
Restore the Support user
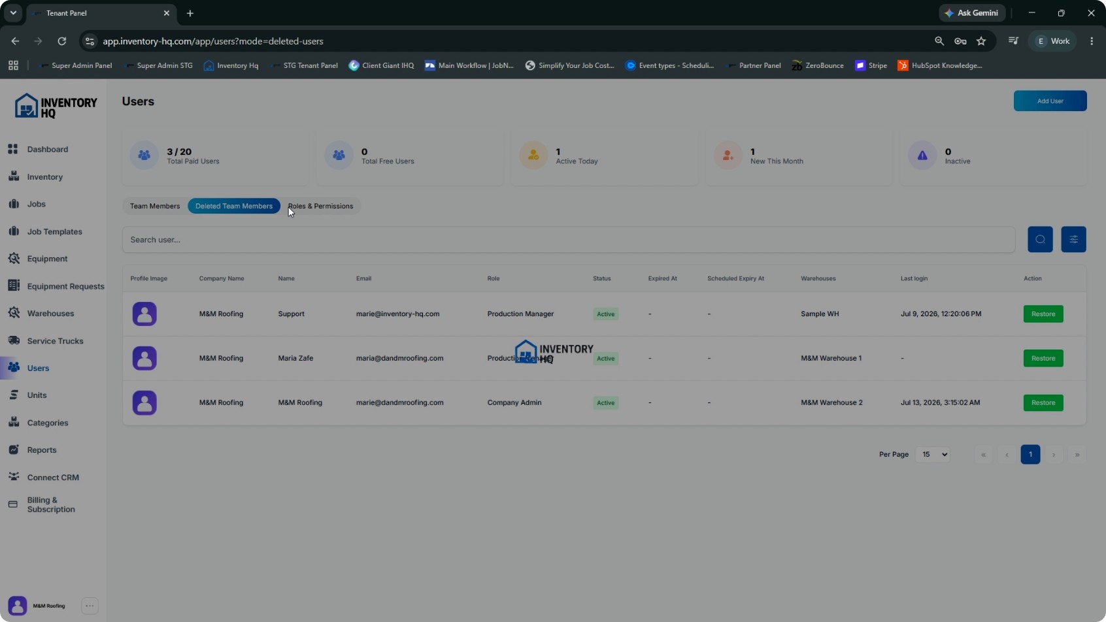(x=1043, y=314)
